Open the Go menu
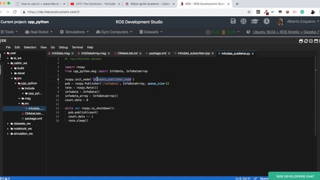Screen dimensions: 320x180 pos(52,47)
